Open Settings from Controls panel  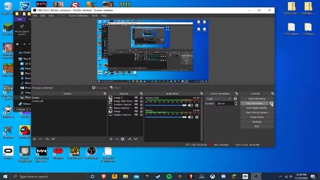pos(256,122)
